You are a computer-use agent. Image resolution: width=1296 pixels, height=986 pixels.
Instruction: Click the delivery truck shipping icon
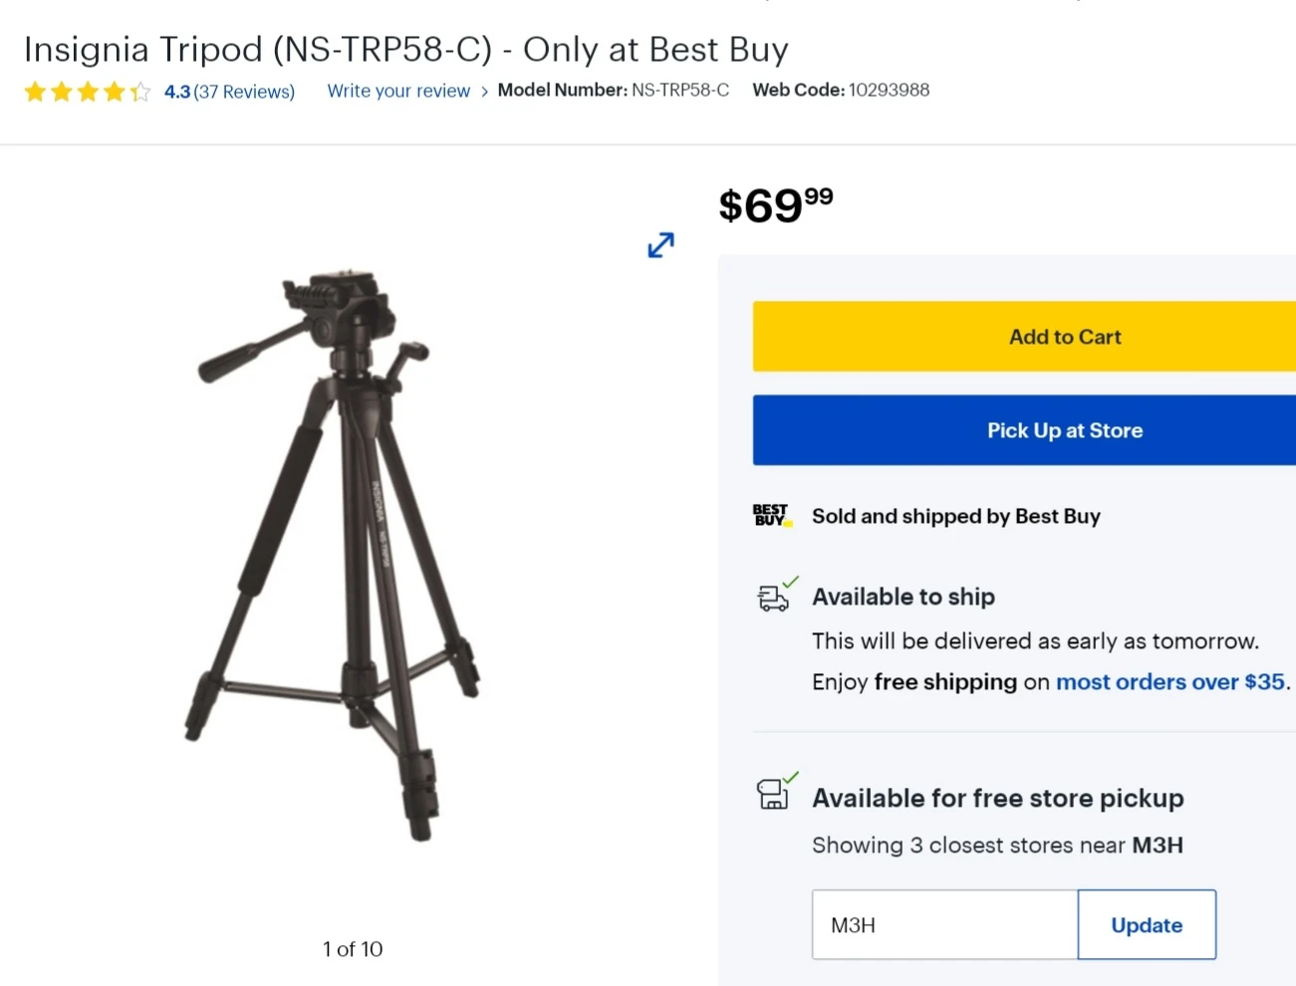click(774, 599)
